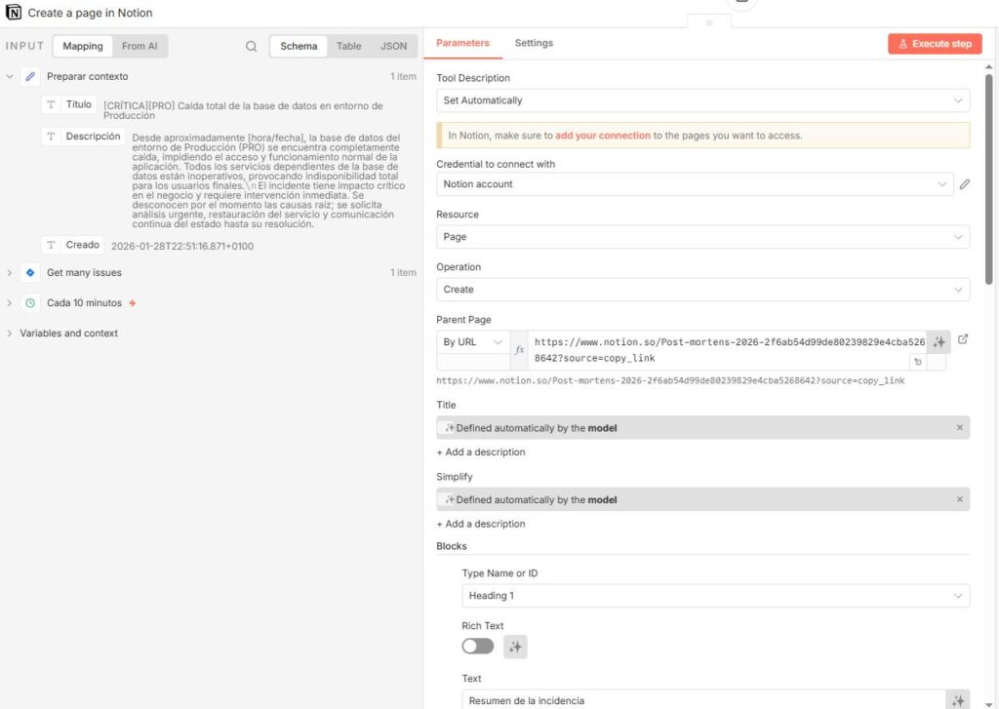Switch input view to Mapping
Image resolution: width=999 pixels, height=709 pixels.
pyautogui.click(x=83, y=46)
